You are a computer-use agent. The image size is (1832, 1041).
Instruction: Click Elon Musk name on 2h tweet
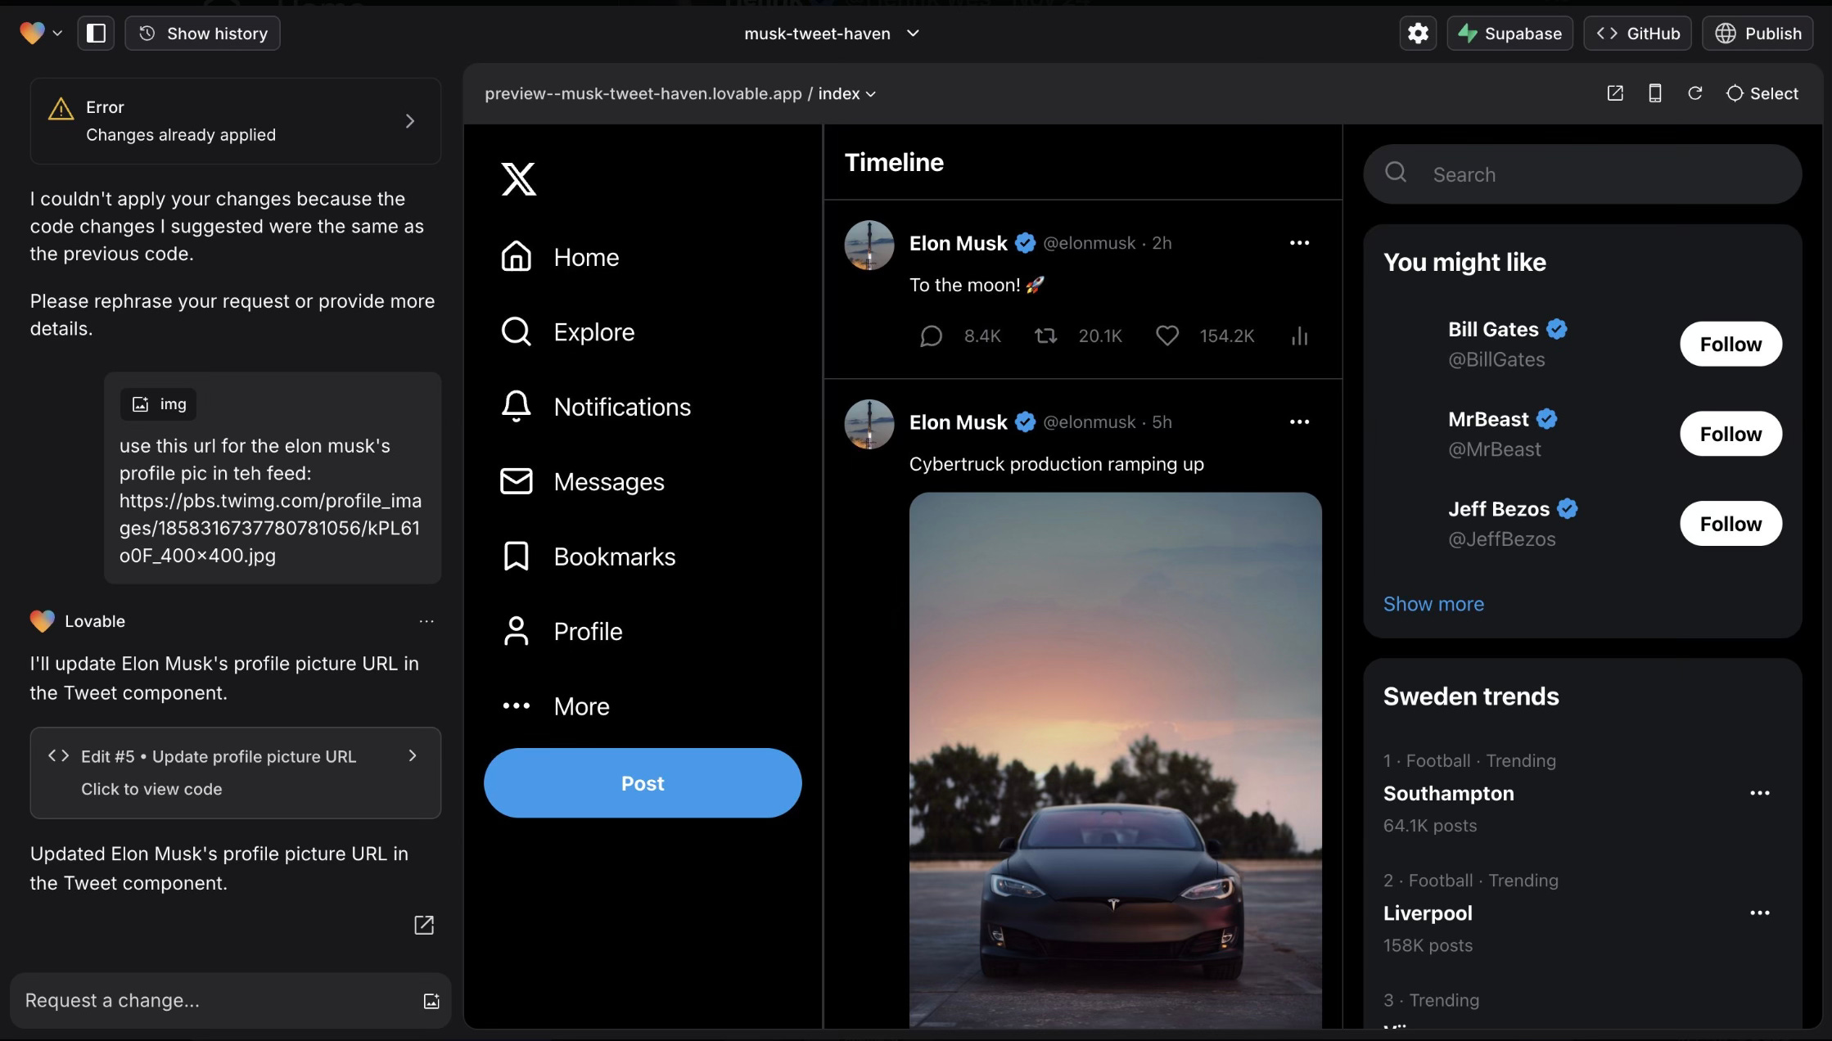click(x=958, y=243)
